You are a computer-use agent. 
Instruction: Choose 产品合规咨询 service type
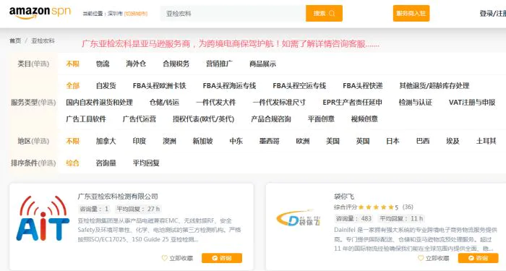(x=271, y=119)
